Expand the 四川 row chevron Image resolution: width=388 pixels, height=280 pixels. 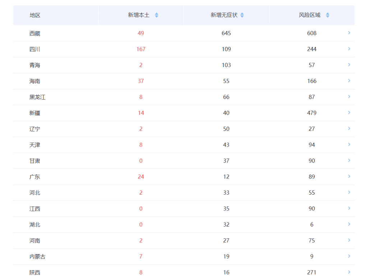[x=349, y=49]
